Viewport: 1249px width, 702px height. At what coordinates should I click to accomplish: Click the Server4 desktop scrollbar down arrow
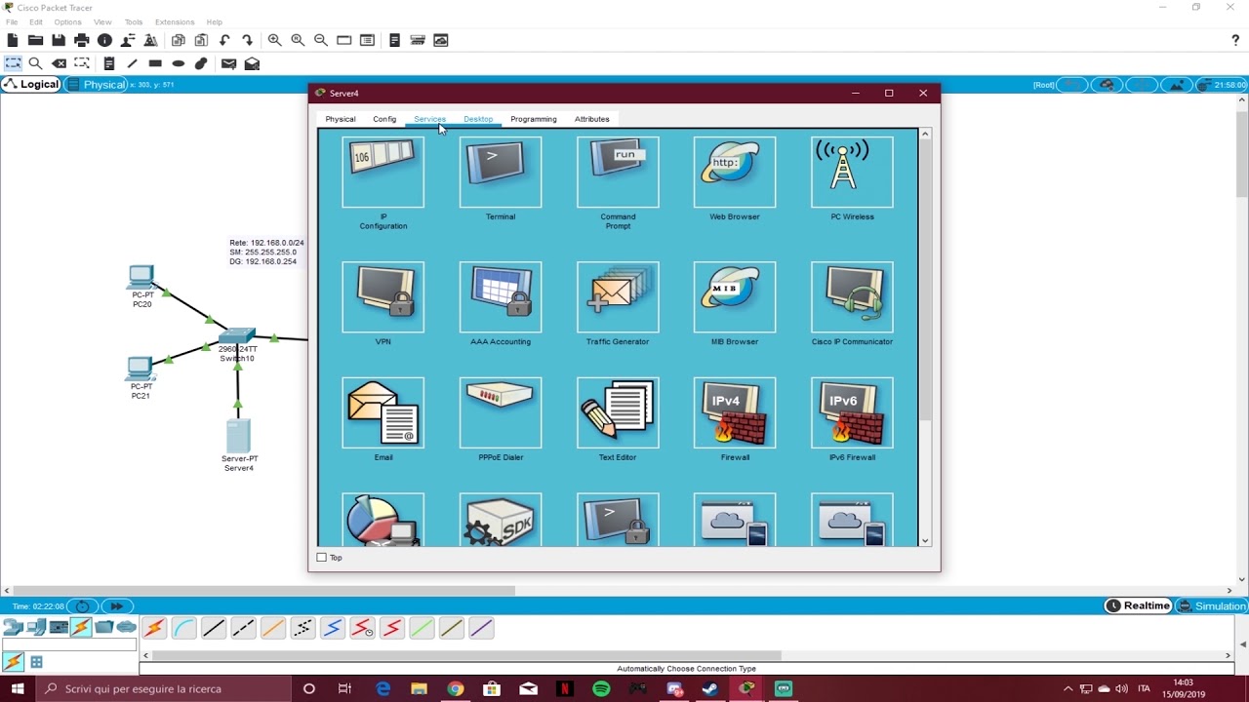click(x=925, y=541)
